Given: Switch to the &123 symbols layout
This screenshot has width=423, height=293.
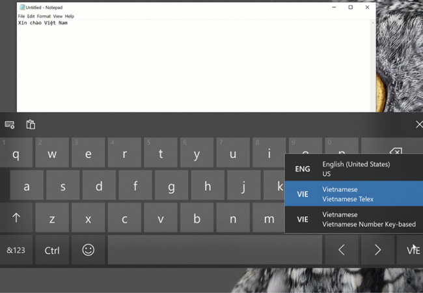Looking at the screenshot, I should coord(16,250).
